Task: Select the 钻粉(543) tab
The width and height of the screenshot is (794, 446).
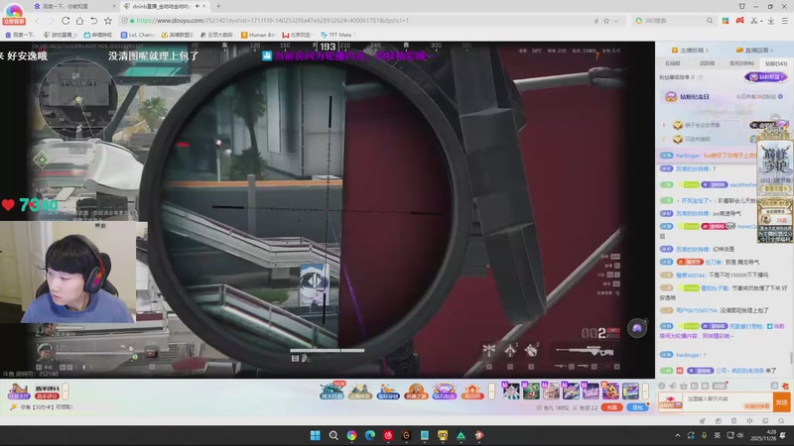Action: (776, 63)
